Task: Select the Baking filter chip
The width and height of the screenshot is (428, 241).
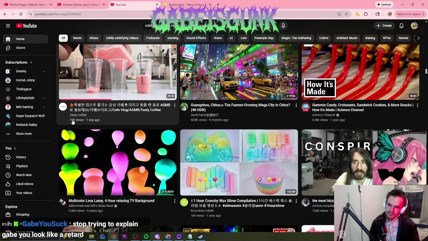Action: pos(370,38)
